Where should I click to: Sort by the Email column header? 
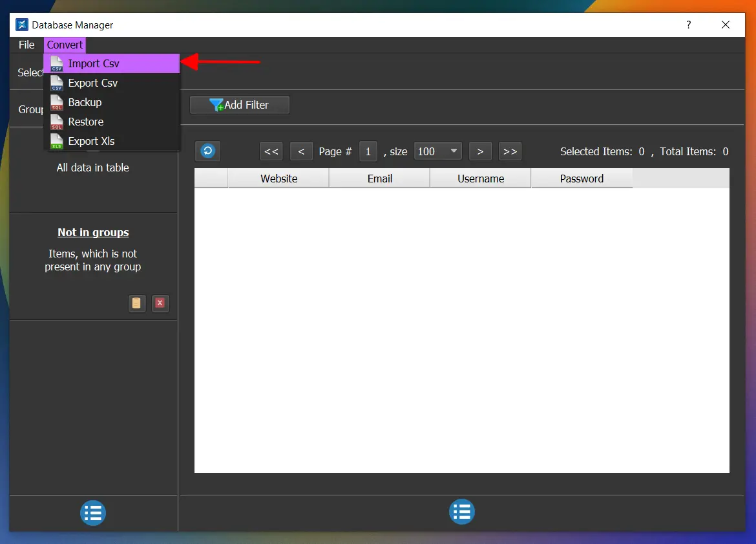pyautogui.click(x=379, y=179)
